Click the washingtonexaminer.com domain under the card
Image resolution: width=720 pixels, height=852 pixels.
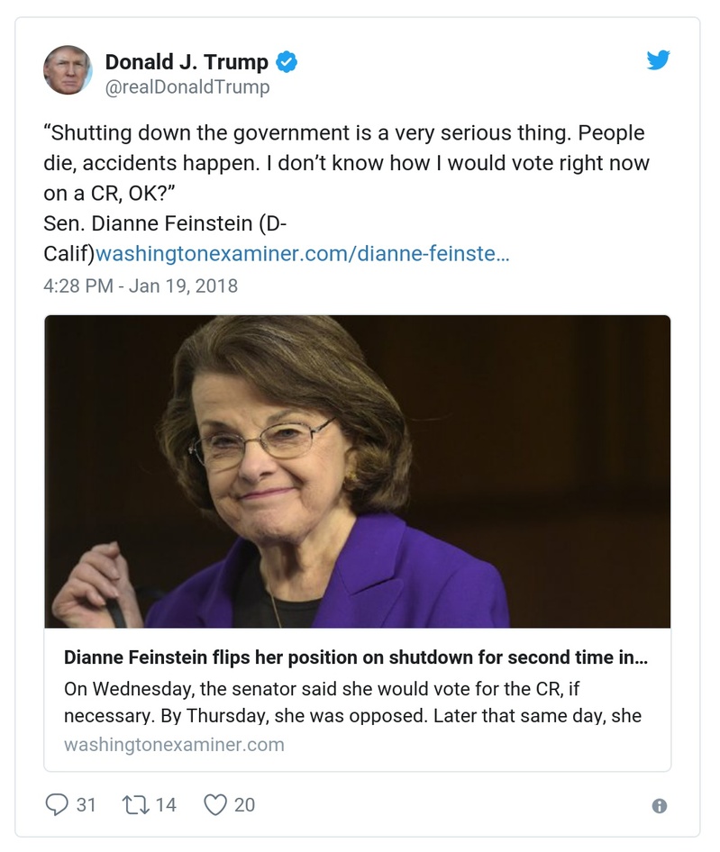click(174, 745)
